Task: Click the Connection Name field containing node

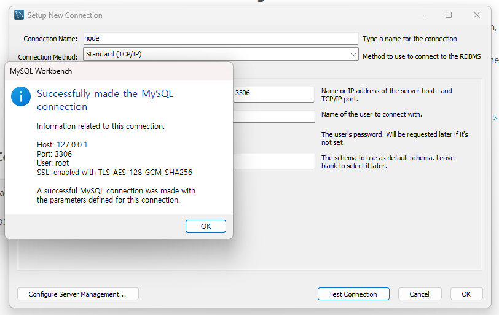Action: (221, 39)
